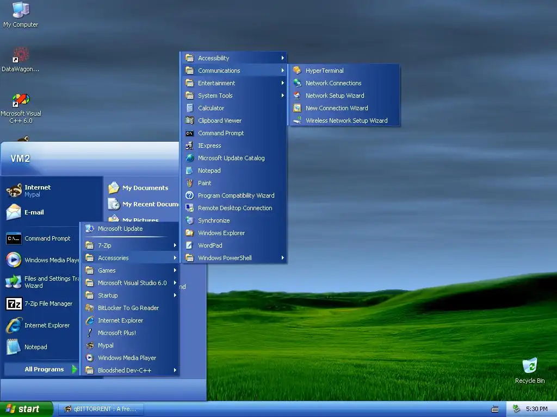The width and height of the screenshot is (557, 417).
Task: Launch WordPad
Action: [234, 245]
